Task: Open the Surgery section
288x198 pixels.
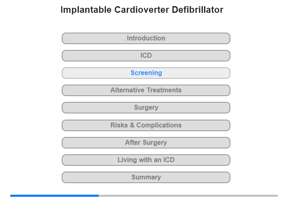Action: [146, 108]
